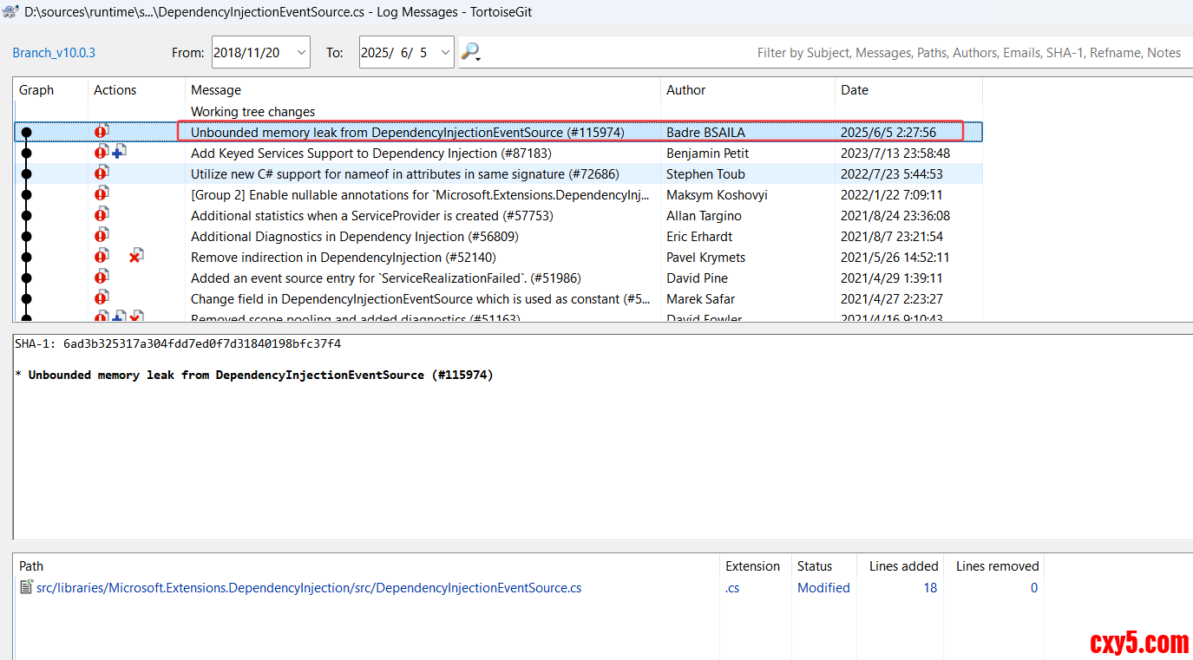Click the deleted-file action icon on Remove indirection commit

[135, 257]
